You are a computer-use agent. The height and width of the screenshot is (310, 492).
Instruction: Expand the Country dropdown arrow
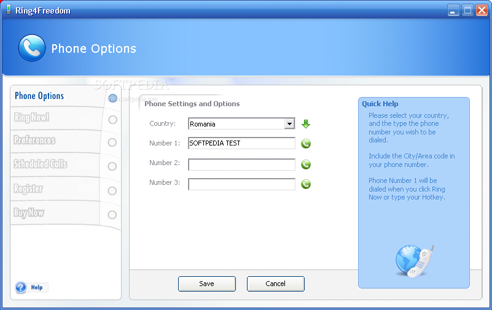[x=289, y=124]
